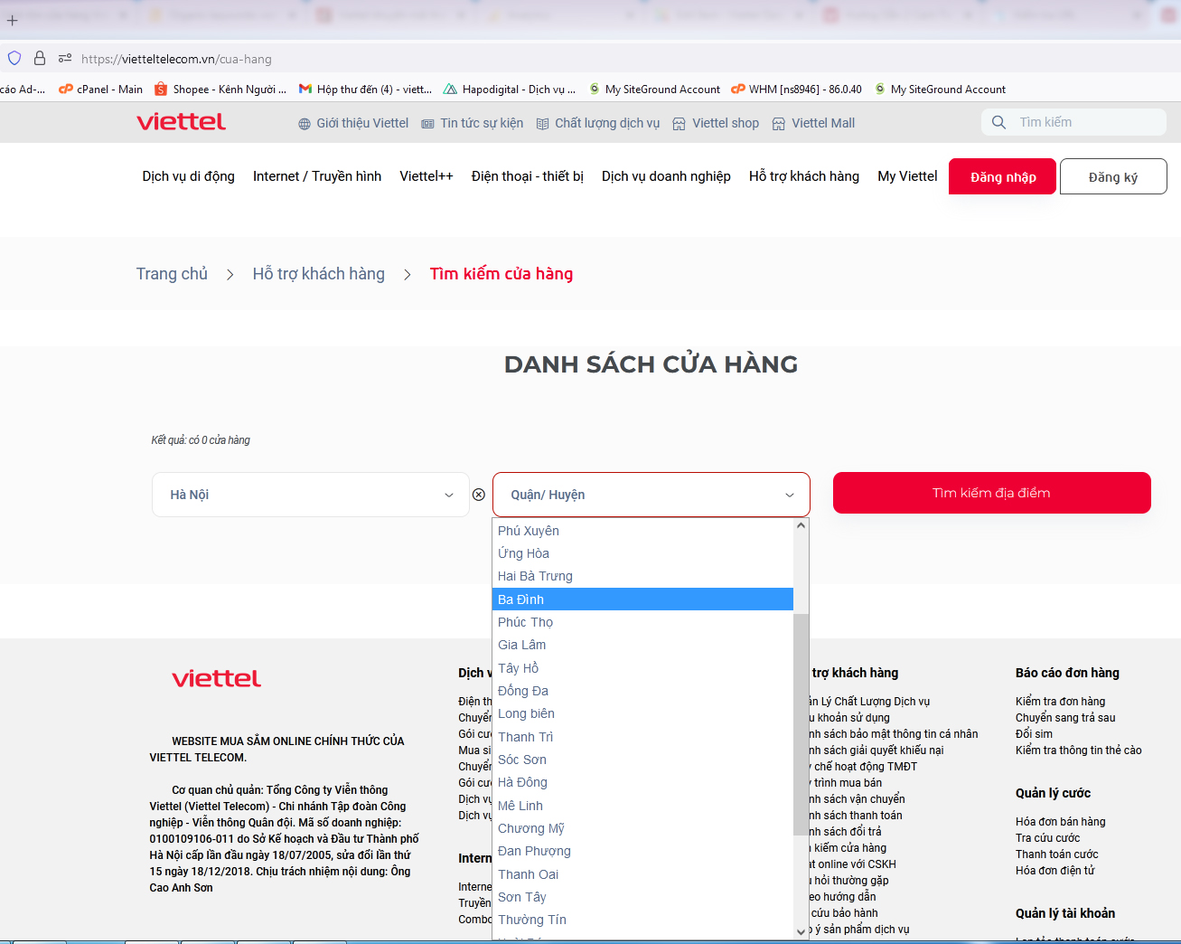Viewport: 1181px width, 944px height.
Task: Clear the Hà Nội selection with X icon
Action: (x=479, y=495)
